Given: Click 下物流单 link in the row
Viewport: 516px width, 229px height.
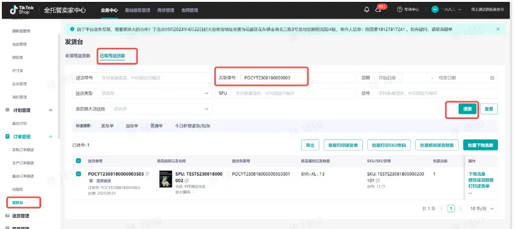Looking at the screenshot, I should pyautogui.click(x=477, y=174).
